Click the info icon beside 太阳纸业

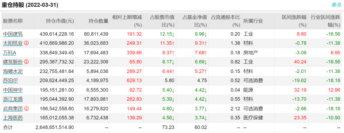[26, 43]
